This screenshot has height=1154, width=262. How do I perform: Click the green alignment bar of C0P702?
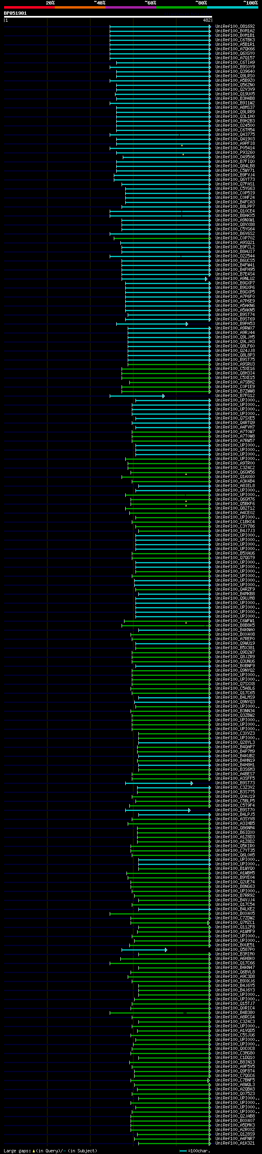point(162,238)
